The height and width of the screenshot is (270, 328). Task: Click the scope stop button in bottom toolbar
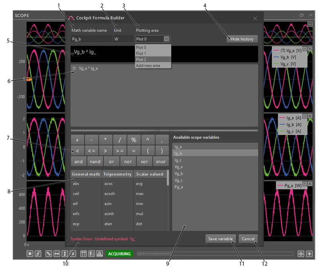[x=30, y=254]
